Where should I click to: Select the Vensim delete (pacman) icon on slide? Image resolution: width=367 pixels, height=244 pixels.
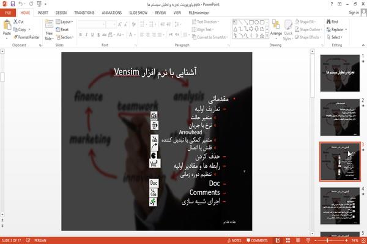[154, 156]
